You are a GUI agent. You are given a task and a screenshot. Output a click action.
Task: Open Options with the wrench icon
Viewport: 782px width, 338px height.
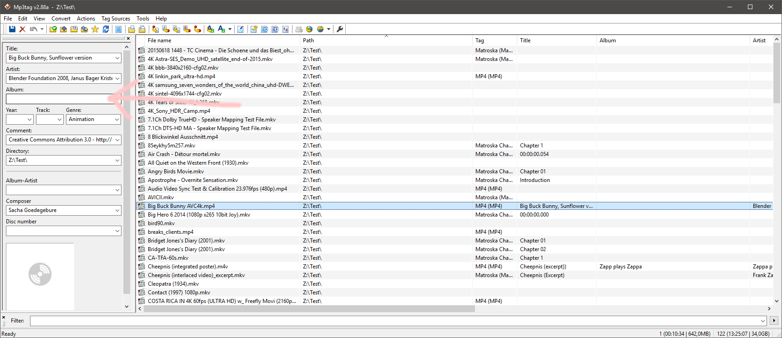[340, 29]
